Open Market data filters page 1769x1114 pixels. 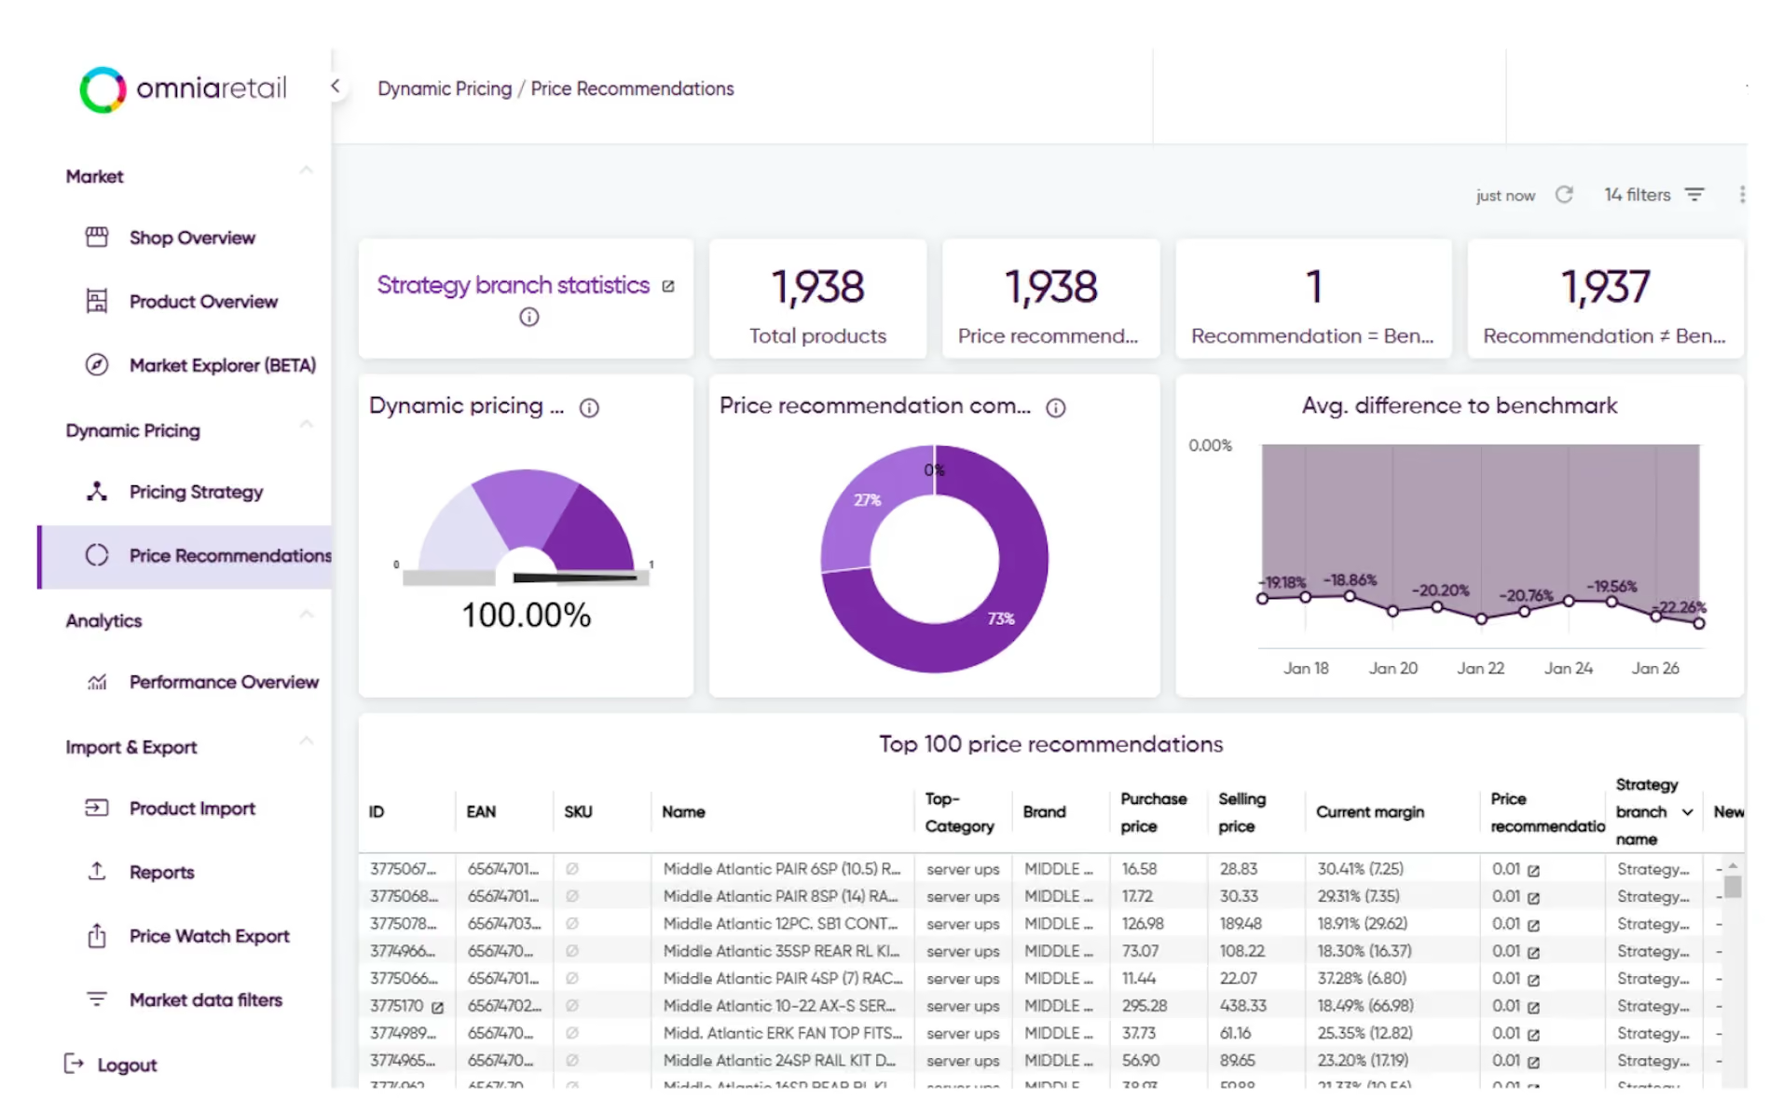pos(205,999)
